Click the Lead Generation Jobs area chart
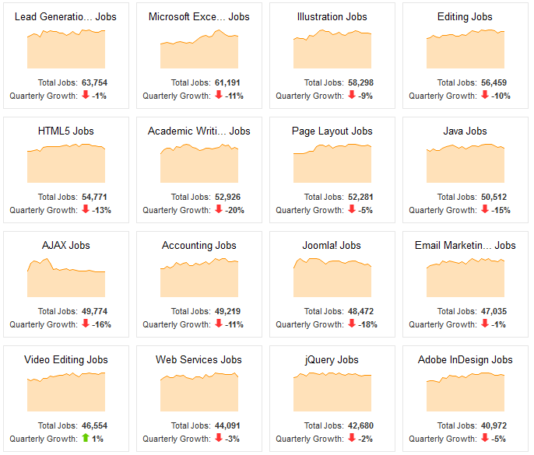The height and width of the screenshot is (455, 534). (66, 49)
